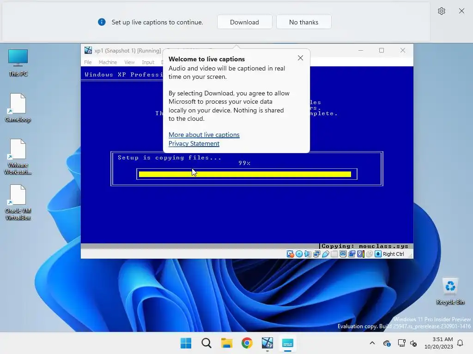Open More about live captions link
This screenshot has height=354, width=473.
pos(204,135)
